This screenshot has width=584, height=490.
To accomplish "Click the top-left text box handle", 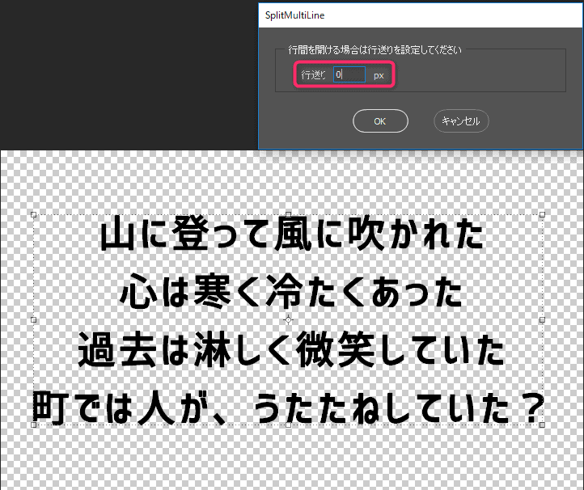I will (33, 215).
